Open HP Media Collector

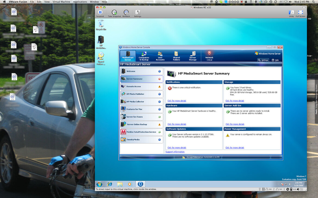click(x=142, y=102)
